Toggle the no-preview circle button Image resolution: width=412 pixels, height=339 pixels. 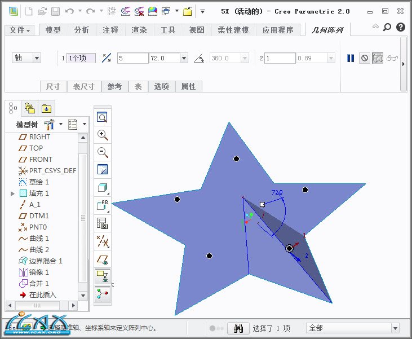pos(365,58)
